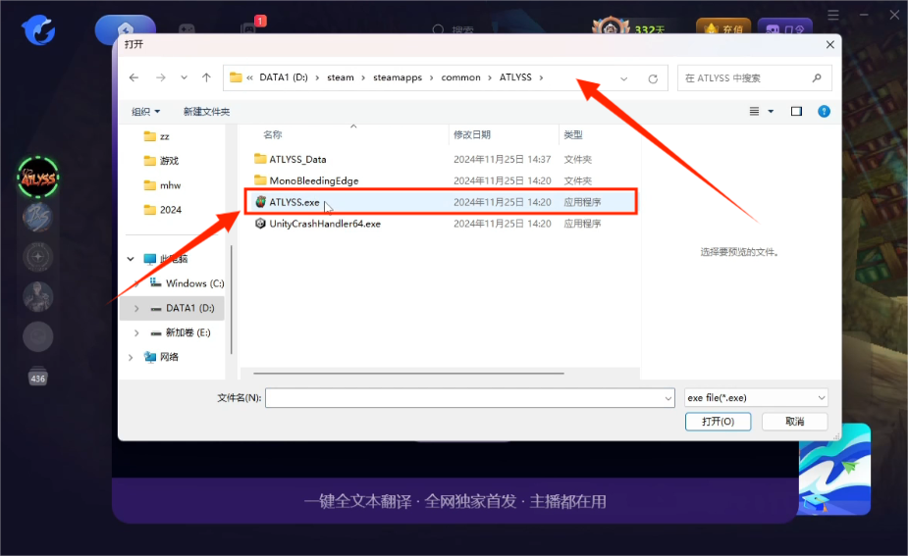Click the 打开(O) button
The width and height of the screenshot is (908, 556).
pos(719,422)
